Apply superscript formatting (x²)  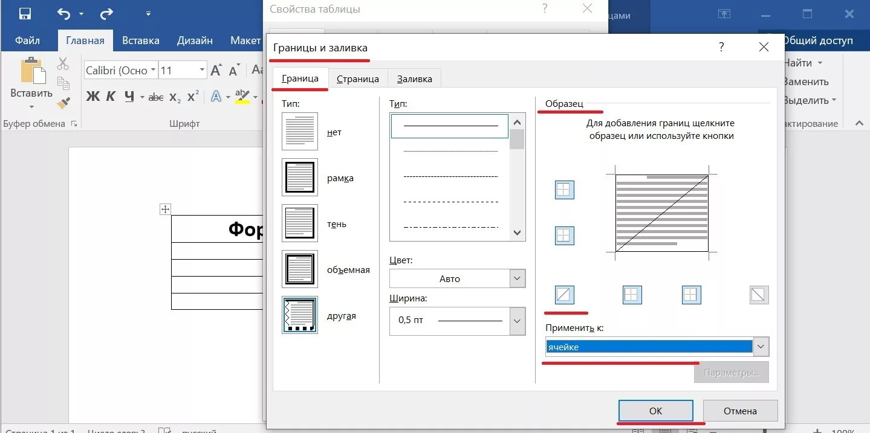click(x=193, y=97)
